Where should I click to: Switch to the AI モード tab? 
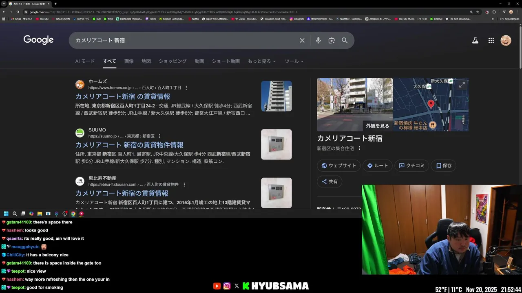coord(85,61)
